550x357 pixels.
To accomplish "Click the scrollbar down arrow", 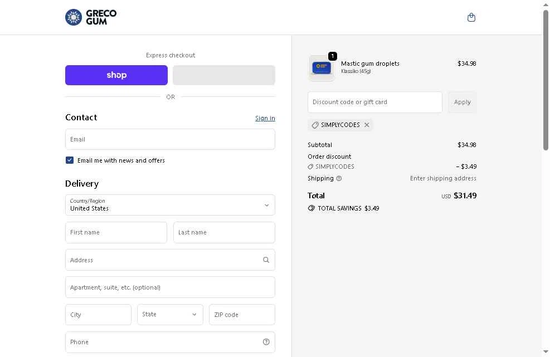I will [546, 351].
